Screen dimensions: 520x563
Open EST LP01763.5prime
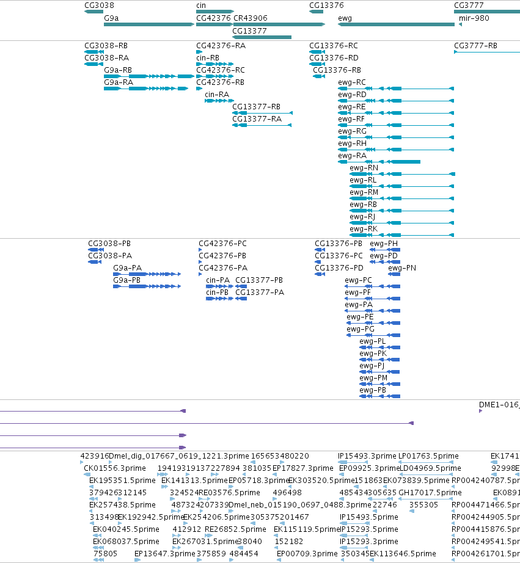pyautogui.click(x=428, y=456)
